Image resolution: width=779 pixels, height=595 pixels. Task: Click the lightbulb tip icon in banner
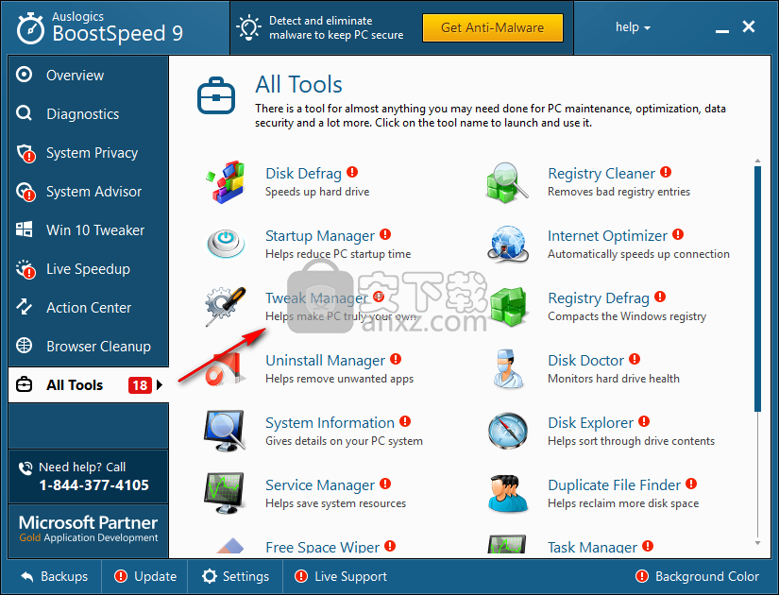point(248,27)
